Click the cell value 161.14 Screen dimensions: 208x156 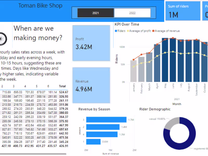tap(53, 92)
